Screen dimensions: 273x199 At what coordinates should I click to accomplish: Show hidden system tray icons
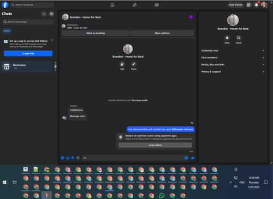(230, 182)
